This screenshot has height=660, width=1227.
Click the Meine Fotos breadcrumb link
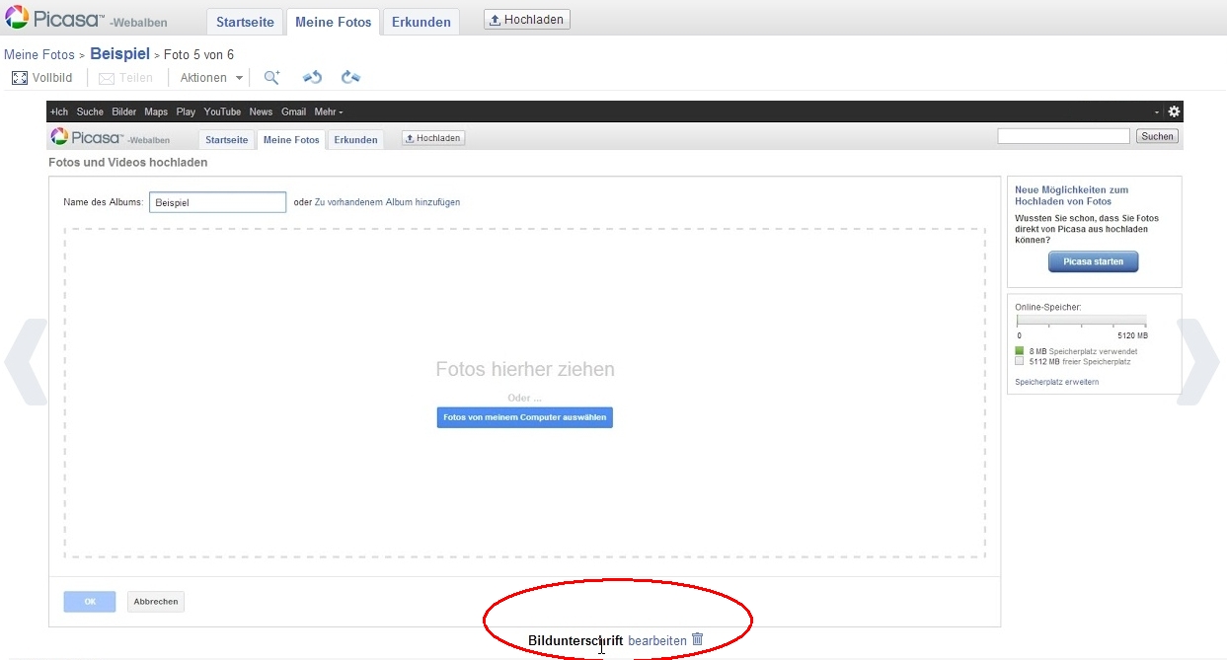tap(39, 54)
